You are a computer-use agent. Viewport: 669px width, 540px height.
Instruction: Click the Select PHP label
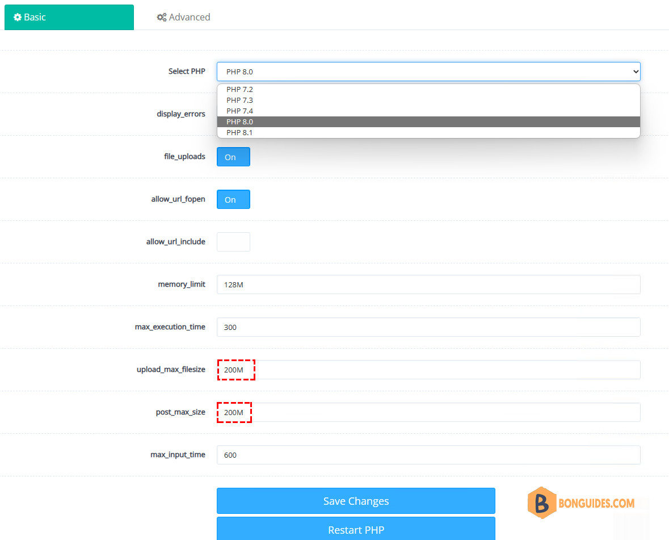tap(187, 72)
